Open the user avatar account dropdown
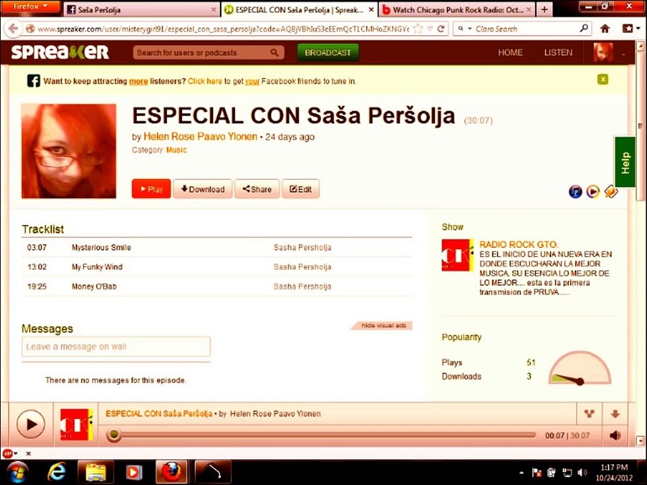Image resolution: width=647 pixels, height=485 pixels. pos(623,54)
